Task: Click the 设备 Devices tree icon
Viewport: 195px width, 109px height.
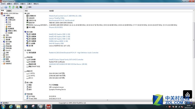Action: coord(4,53)
